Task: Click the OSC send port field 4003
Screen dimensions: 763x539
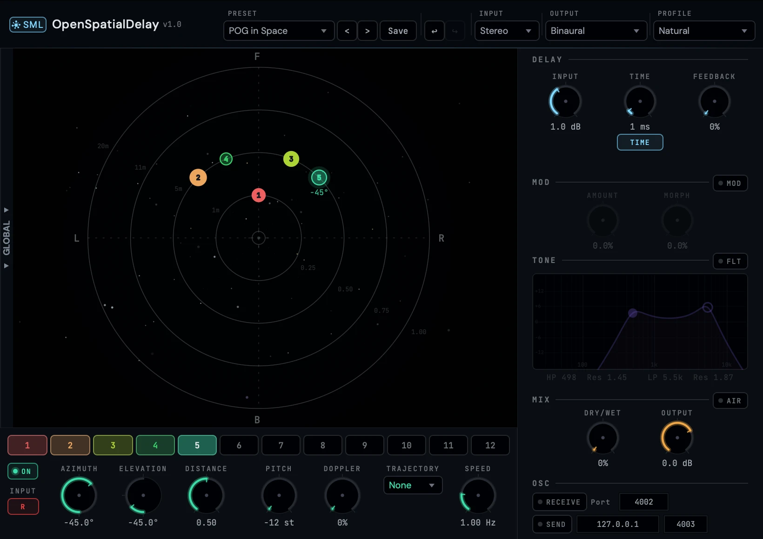Action: [x=686, y=524]
